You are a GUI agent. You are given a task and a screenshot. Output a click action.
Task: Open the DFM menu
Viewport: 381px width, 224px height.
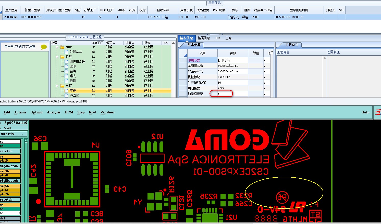tap(69, 112)
